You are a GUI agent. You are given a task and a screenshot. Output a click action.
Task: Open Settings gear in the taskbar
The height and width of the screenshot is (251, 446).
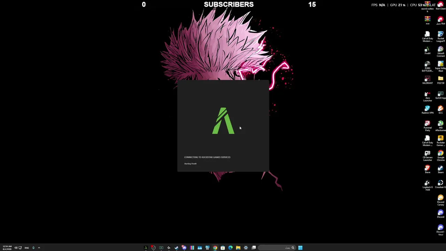pos(246,248)
